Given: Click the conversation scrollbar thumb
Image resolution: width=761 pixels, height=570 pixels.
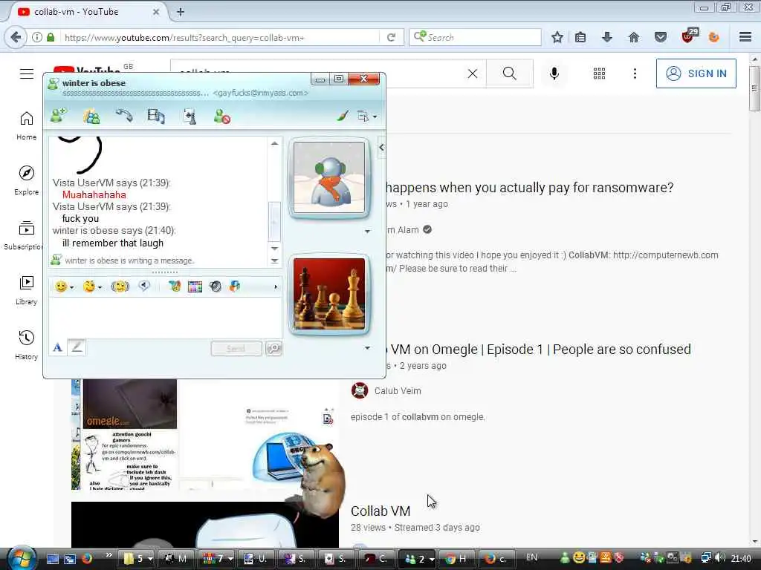Looking at the screenshot, I should (275, 221).
